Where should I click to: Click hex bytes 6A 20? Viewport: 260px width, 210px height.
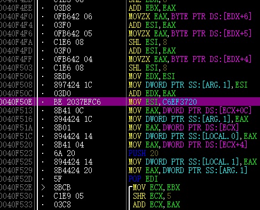tap(65, 153)
